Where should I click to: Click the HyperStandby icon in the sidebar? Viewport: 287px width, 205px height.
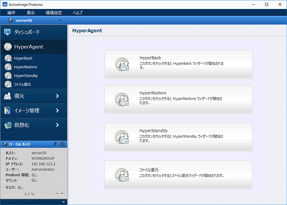tap(8, 75)
